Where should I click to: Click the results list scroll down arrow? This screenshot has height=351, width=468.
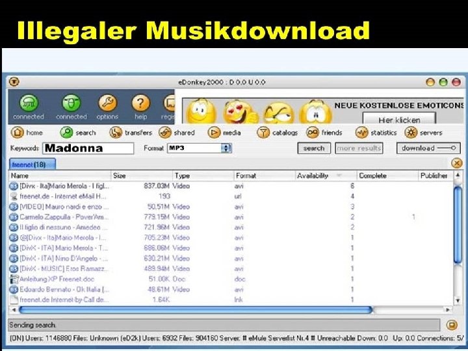click(458, 300)
